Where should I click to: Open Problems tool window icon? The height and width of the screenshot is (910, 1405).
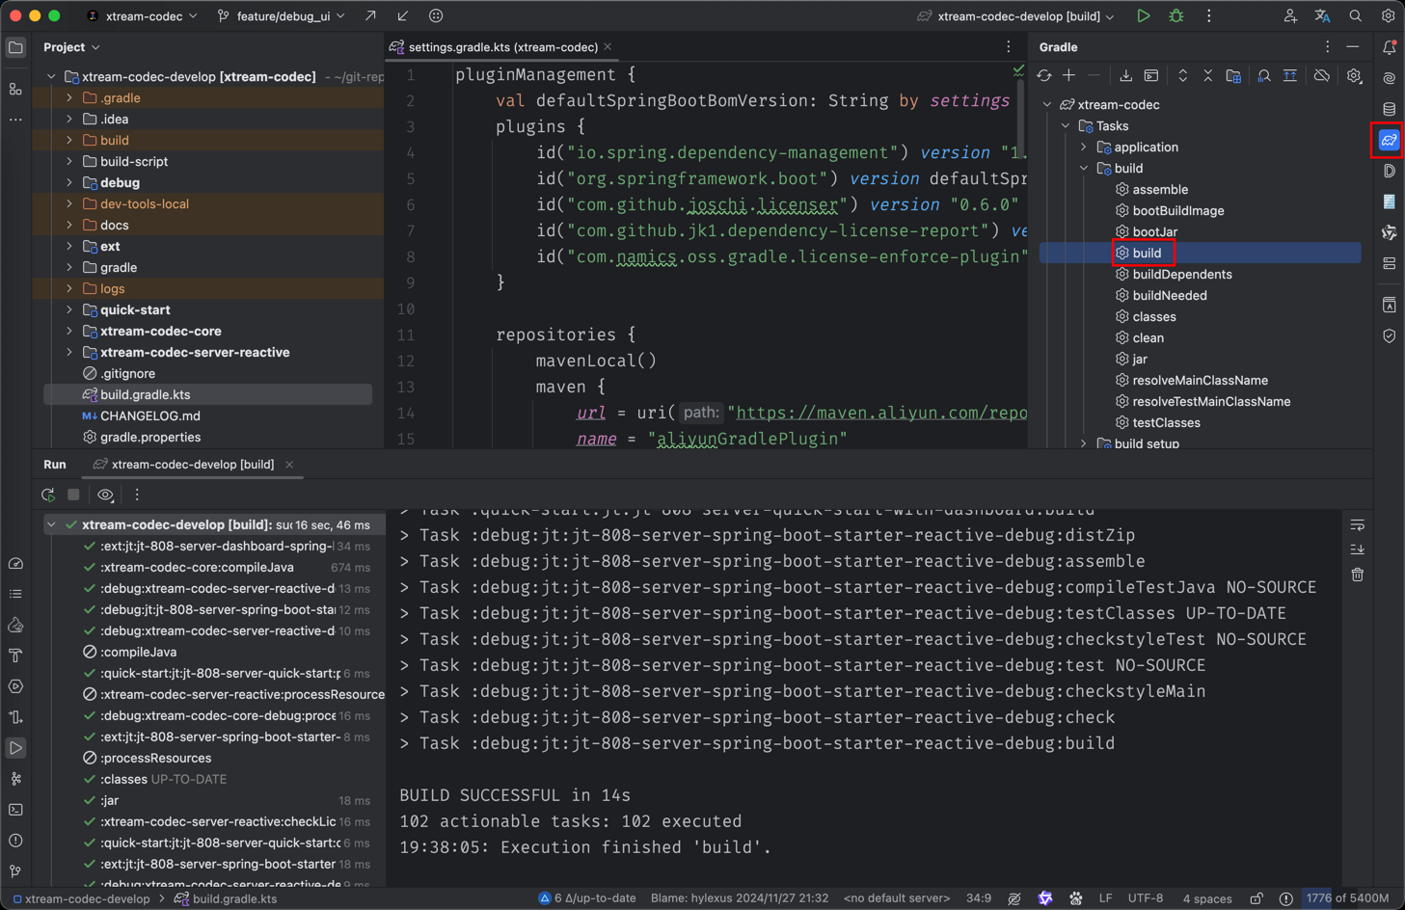pos(15,841)
